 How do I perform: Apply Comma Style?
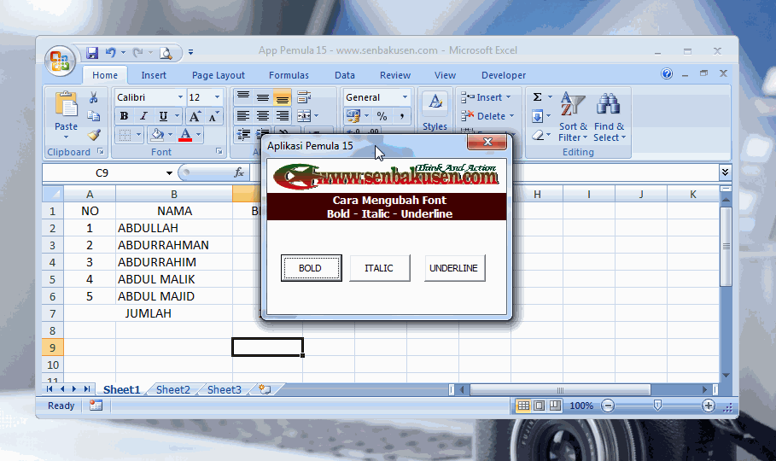(x=402, y=116)
